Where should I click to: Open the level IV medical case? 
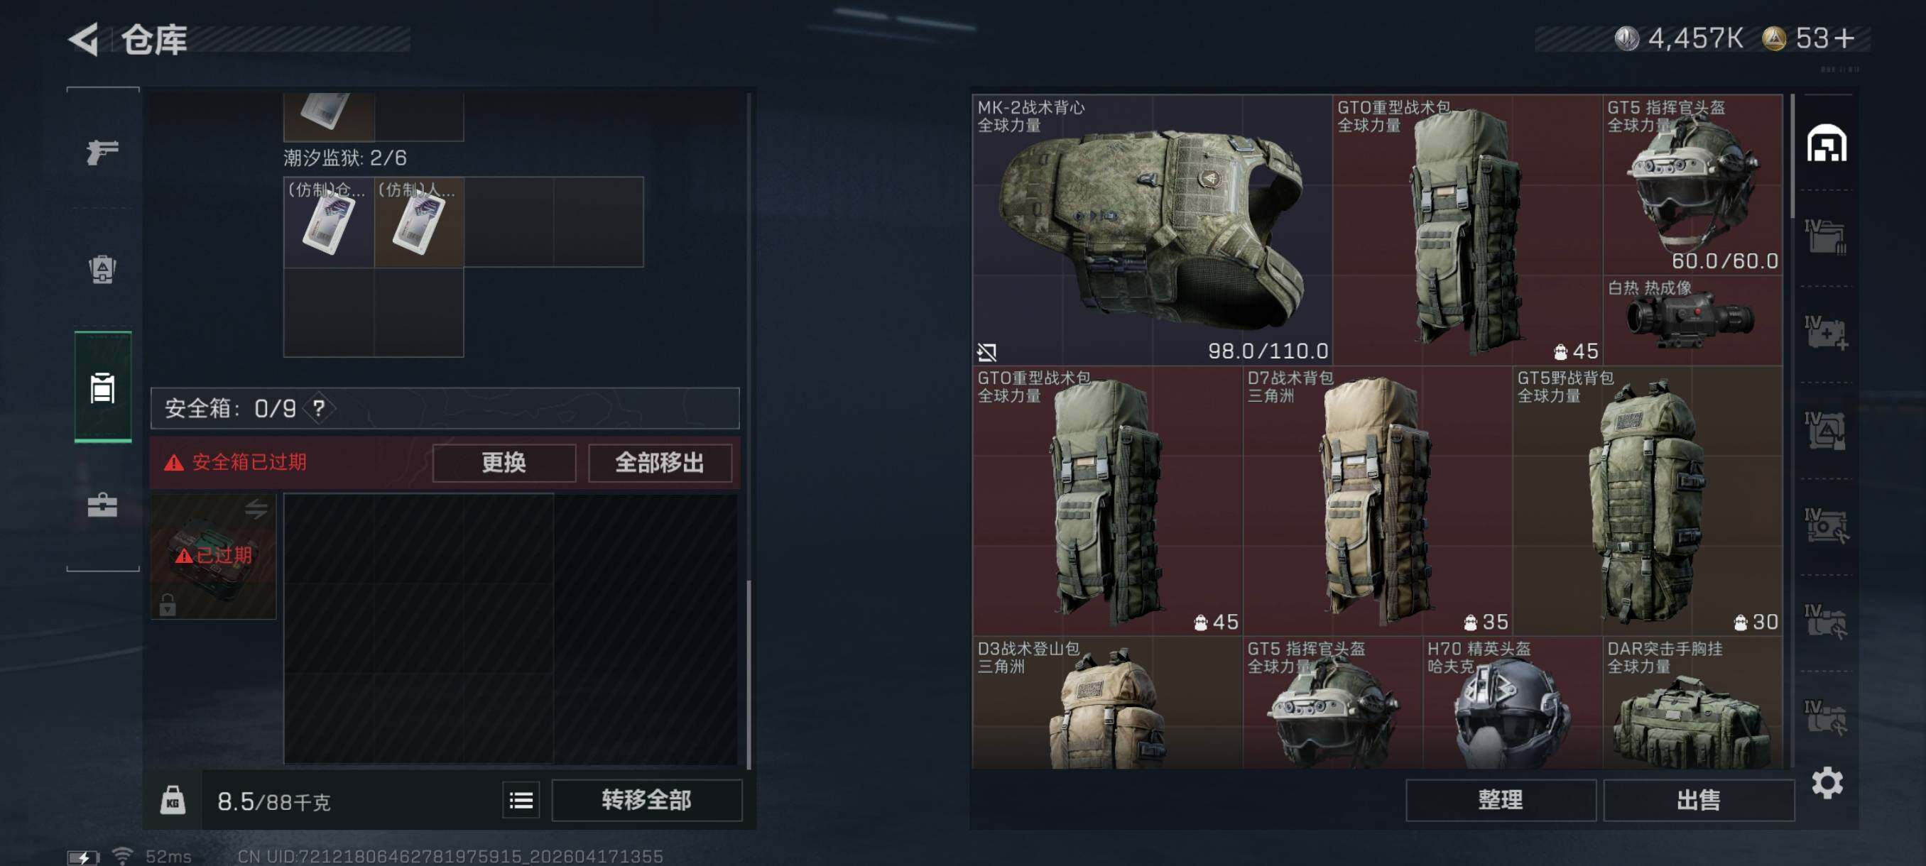(1825, 333)
